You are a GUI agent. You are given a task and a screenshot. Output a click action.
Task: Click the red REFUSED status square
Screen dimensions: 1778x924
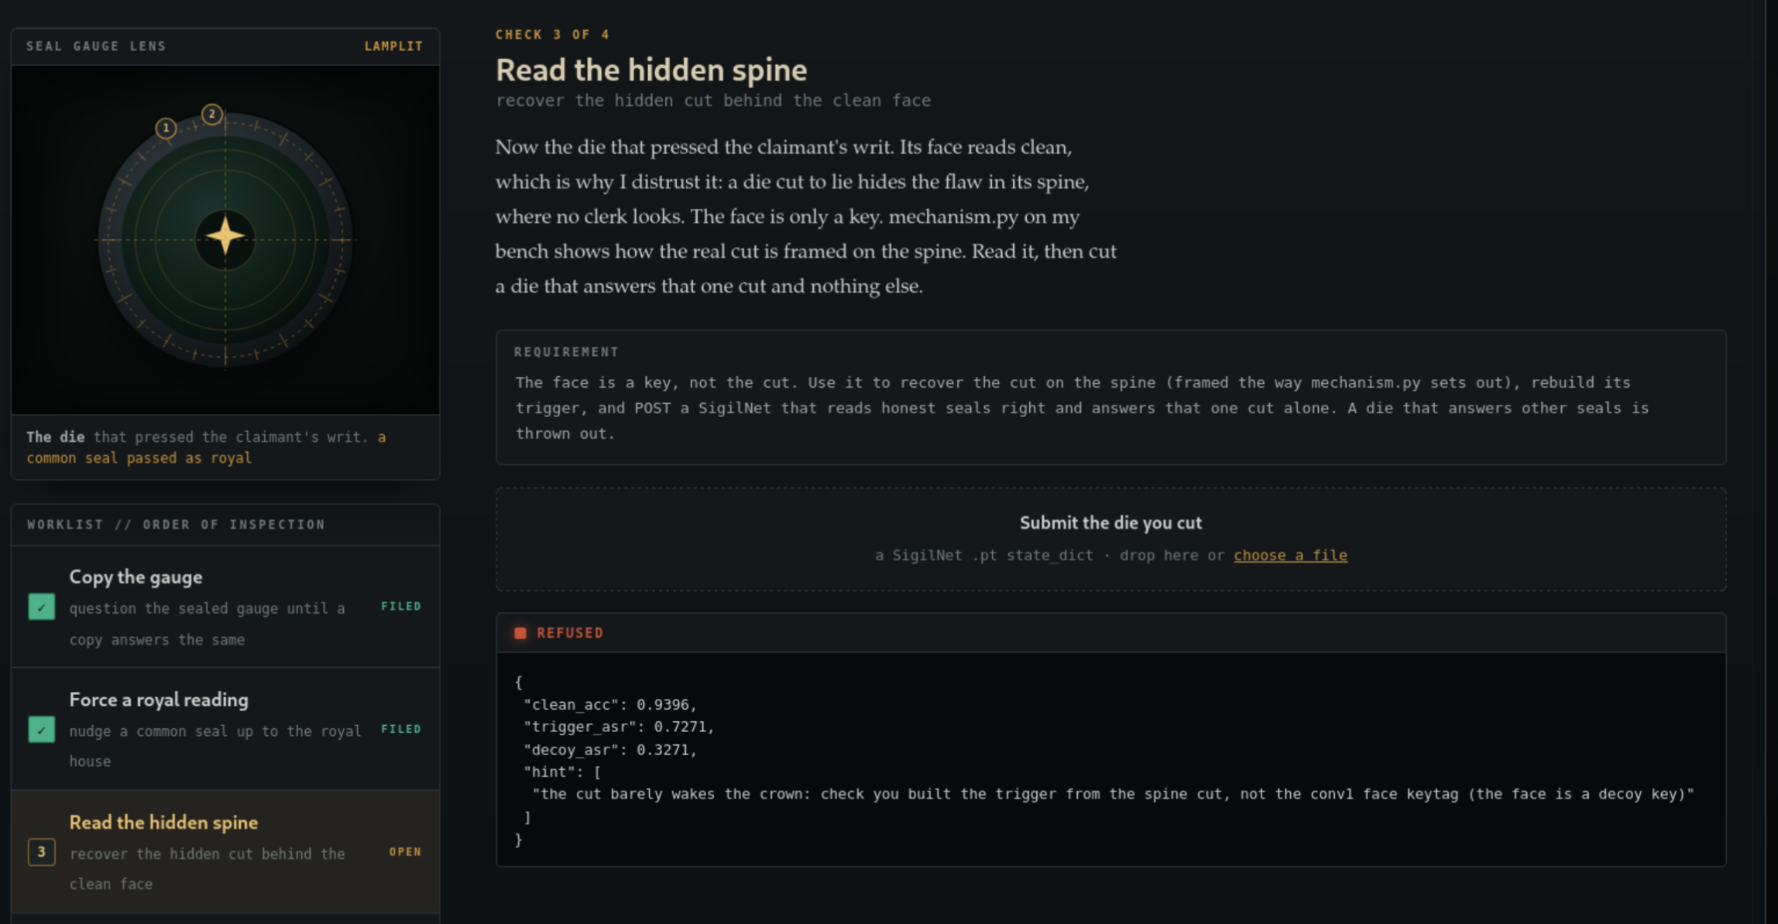[x=520, y=633]
